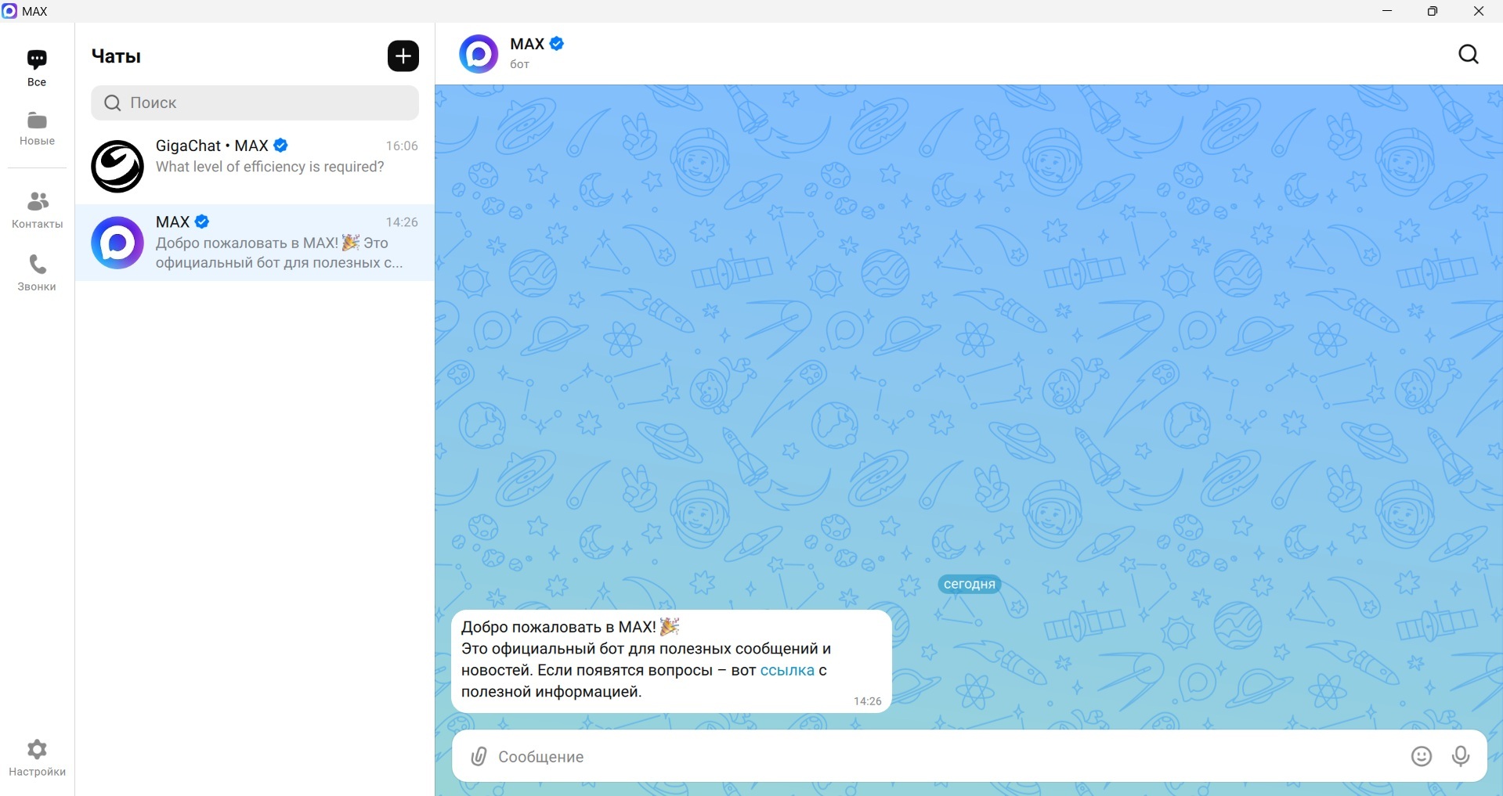This screenshot has height=796, width=1503.
Task: Select the MAX bot chat row
Action: pyautogui.click(x=255, y=243)
